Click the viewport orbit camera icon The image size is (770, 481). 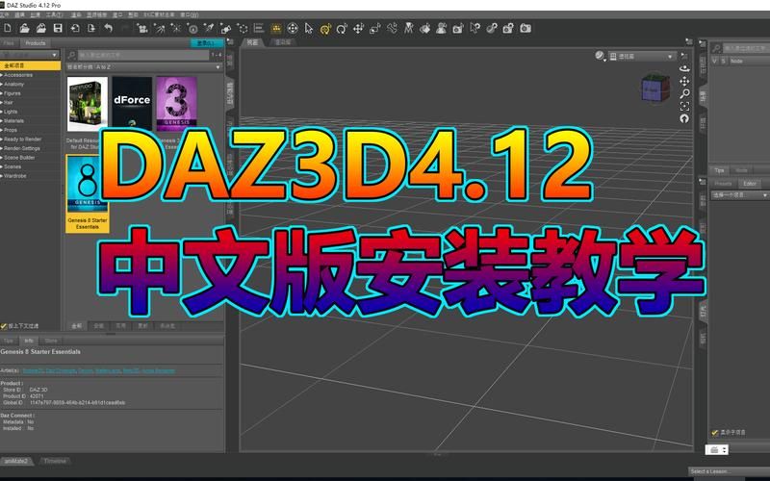(x=684, y=68)
